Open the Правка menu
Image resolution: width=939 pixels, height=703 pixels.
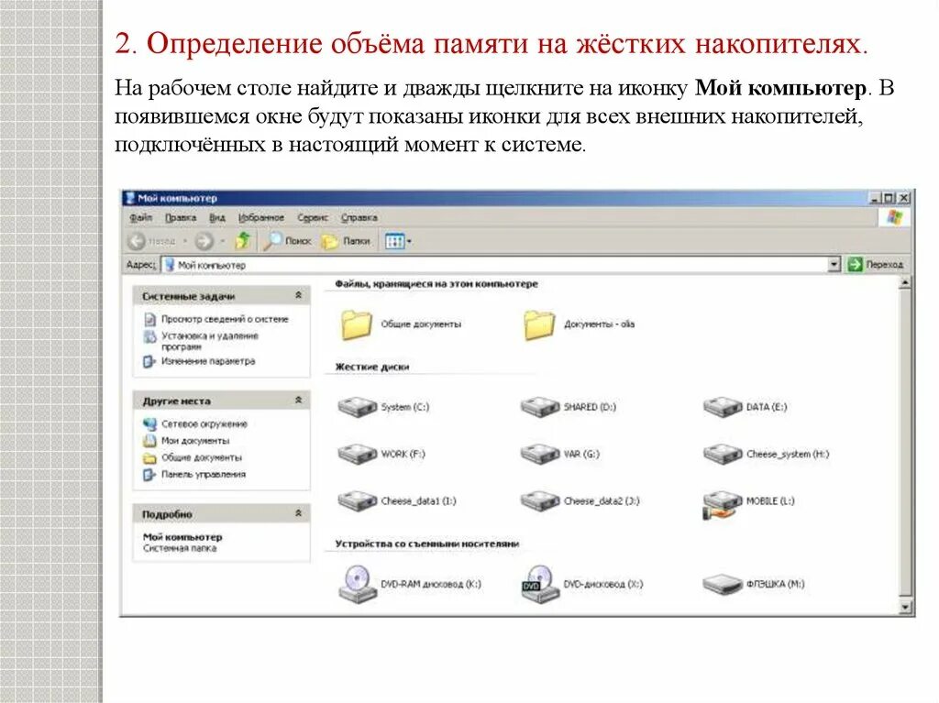click(181, 217)
